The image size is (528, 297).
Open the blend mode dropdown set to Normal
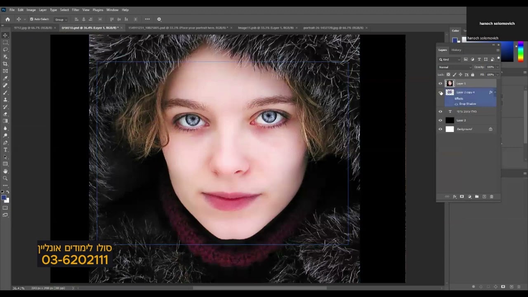(455, 67)
